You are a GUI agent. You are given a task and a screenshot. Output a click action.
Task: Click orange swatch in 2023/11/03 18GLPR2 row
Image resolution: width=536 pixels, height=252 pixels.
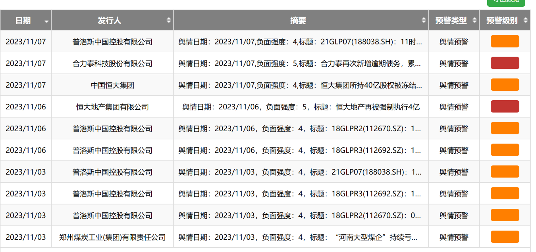click(x=505, y=215)
